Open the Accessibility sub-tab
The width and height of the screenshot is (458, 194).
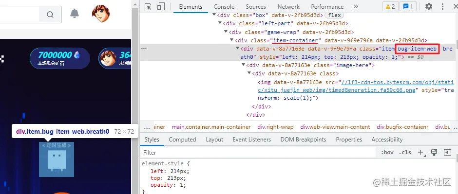coord(387,140)
